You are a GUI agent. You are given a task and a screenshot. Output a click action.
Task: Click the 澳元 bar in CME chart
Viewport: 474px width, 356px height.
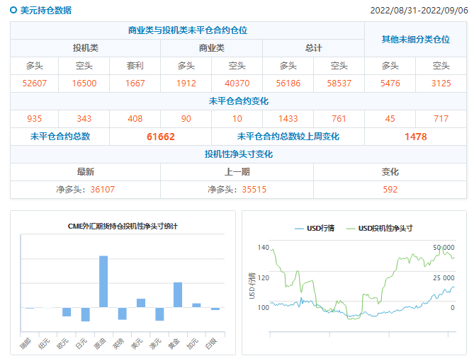pos(159,314)
